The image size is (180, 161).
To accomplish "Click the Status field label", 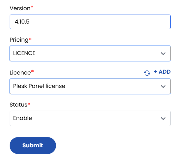I will [18, 105].
